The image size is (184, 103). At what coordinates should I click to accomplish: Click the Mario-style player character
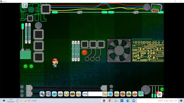[55, 63]
